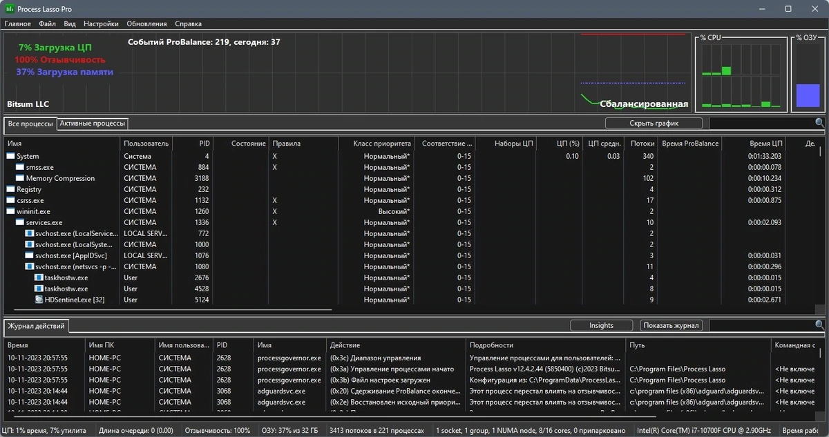Click the magnifier icon beside the log search field

tap(819, 325)
